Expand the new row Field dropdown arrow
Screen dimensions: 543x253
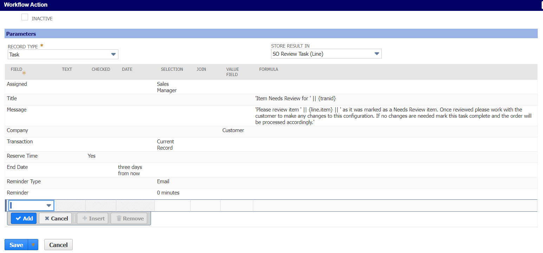pos(49,205)
